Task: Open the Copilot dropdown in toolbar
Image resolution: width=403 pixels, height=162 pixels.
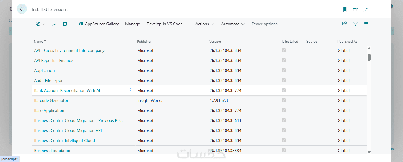Action: point(40,24)
